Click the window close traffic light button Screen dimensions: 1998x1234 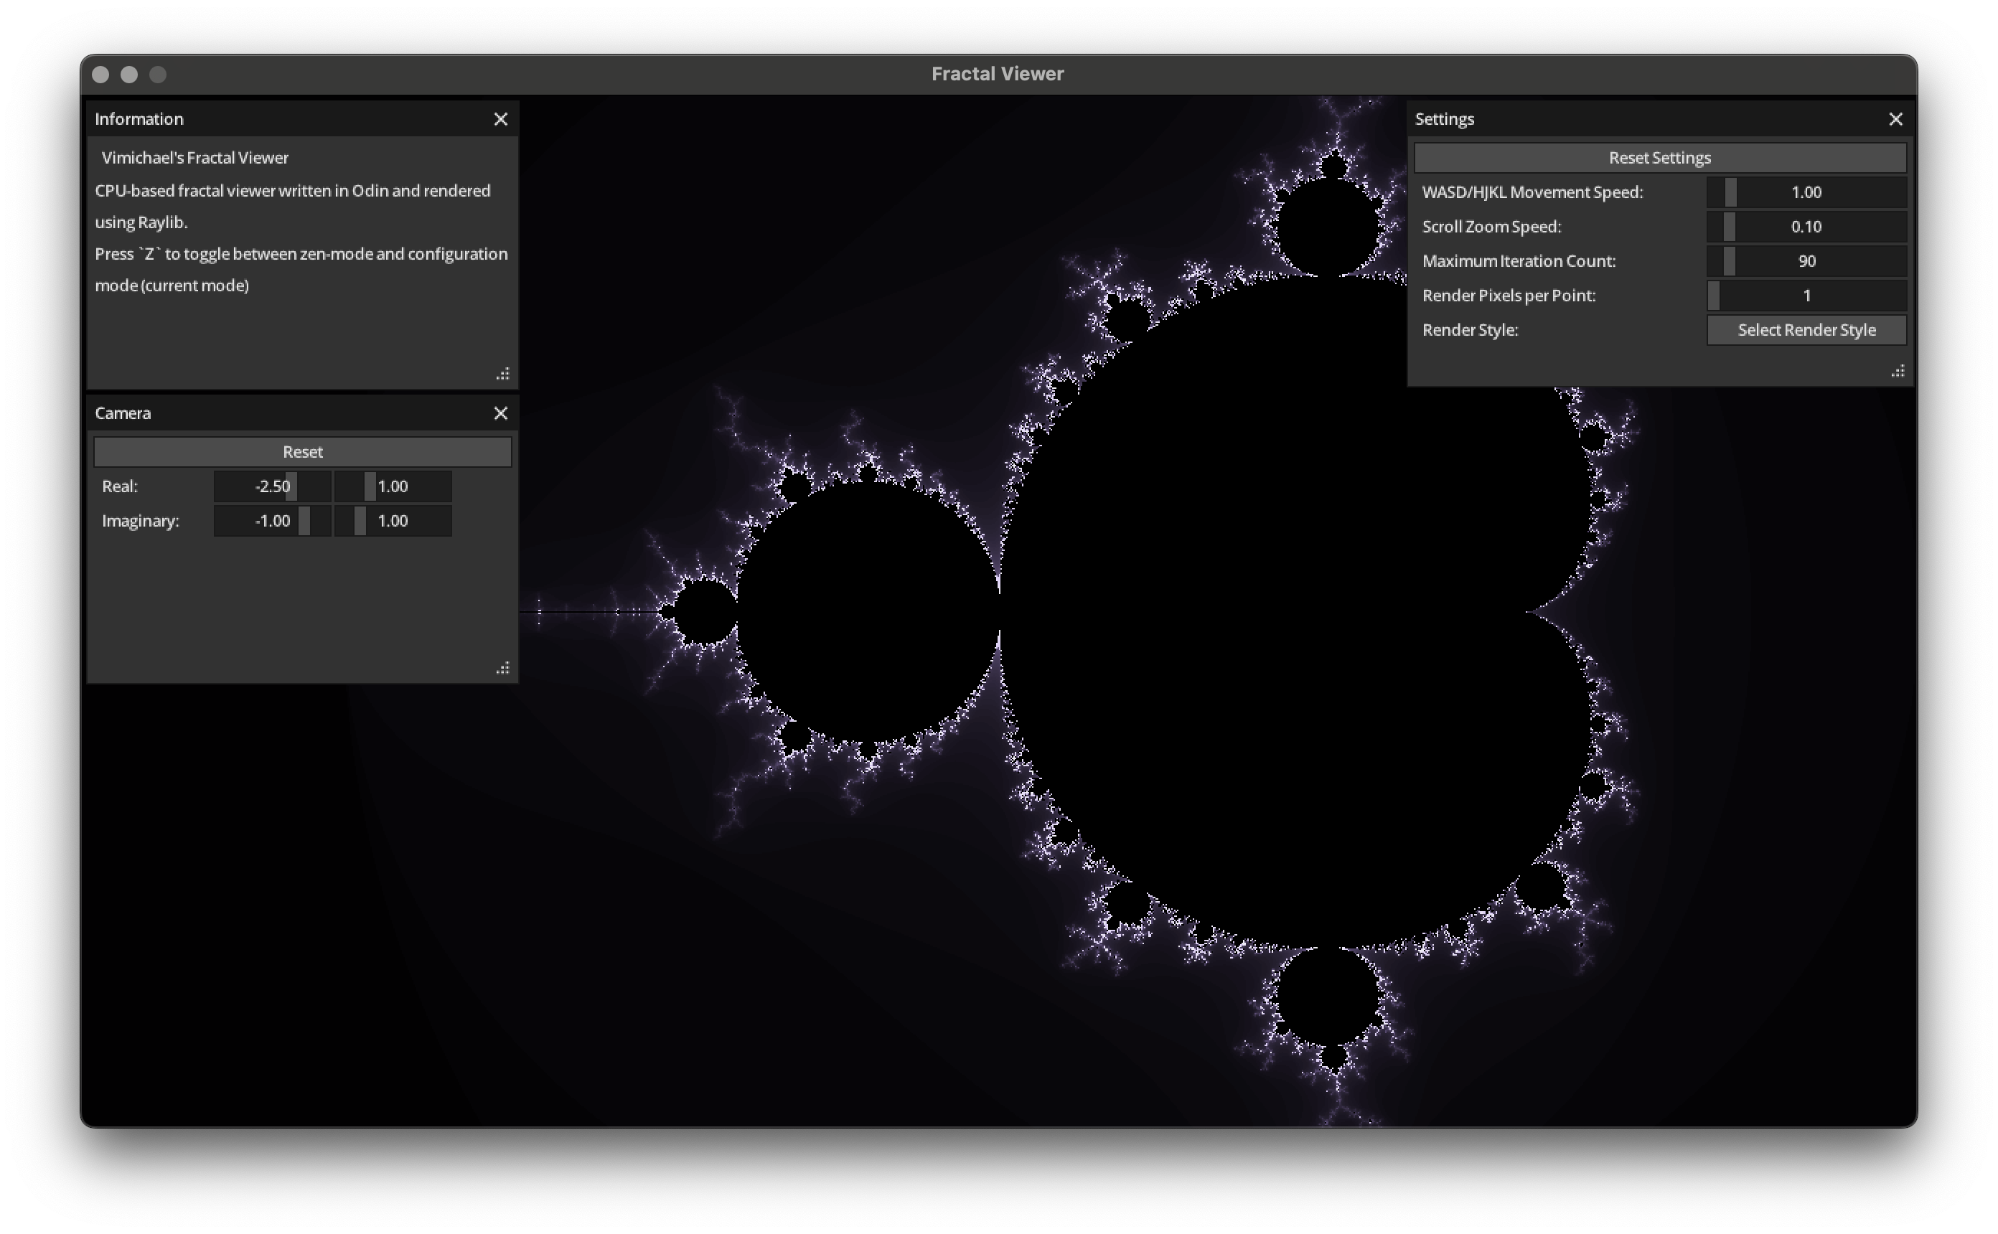pos(101,75)
